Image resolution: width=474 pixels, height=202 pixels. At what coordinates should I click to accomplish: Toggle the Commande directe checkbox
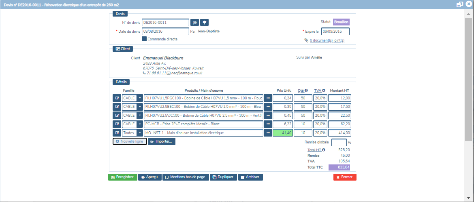pos(144,39)
